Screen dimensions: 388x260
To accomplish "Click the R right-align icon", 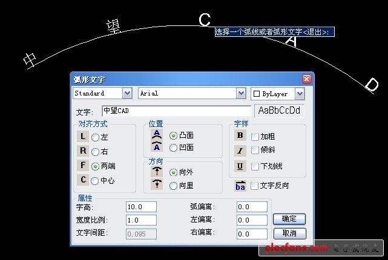I will [83, 152].
